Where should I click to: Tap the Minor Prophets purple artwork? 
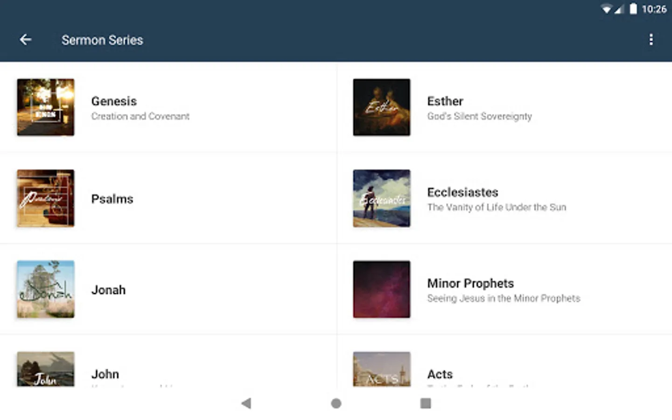[381, 289]
